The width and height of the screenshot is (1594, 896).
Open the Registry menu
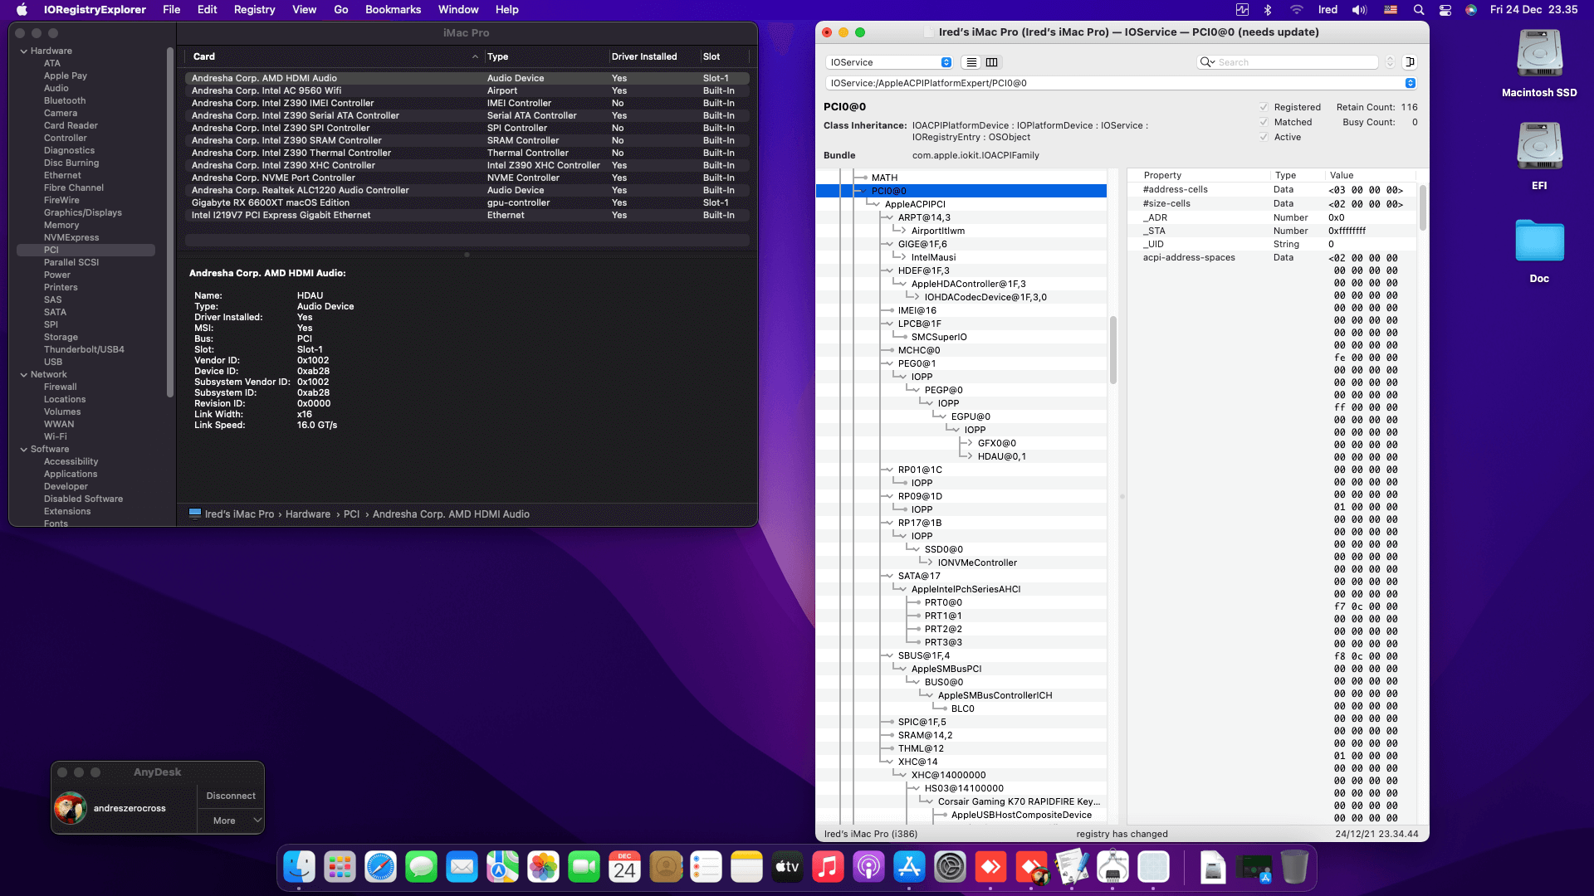[x=254, y=10]
